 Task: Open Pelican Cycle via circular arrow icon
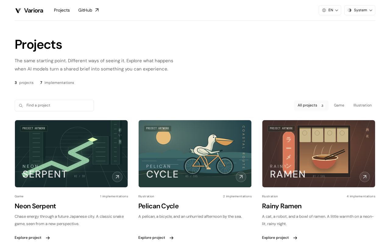pyautogui.click(x=241, y=177)
